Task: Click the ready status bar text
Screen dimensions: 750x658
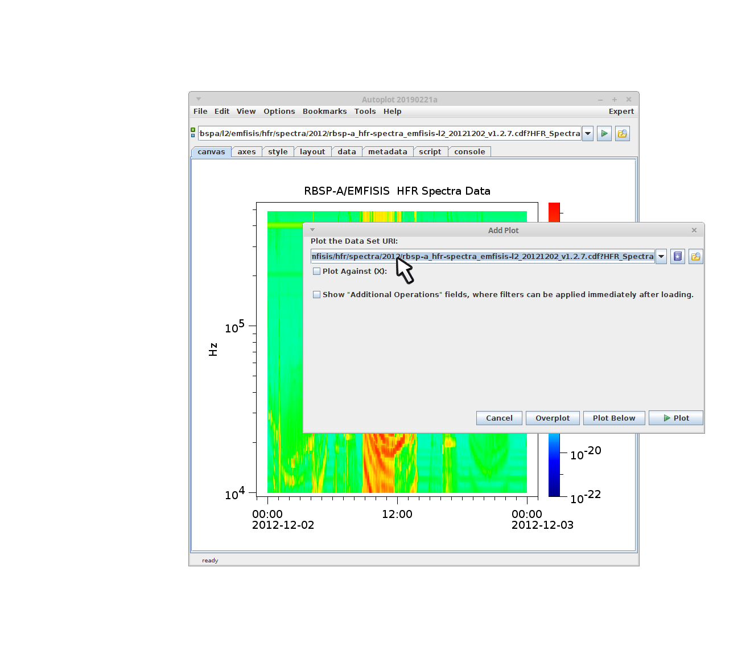Action: pyautogui.click(x=210, y=561)
